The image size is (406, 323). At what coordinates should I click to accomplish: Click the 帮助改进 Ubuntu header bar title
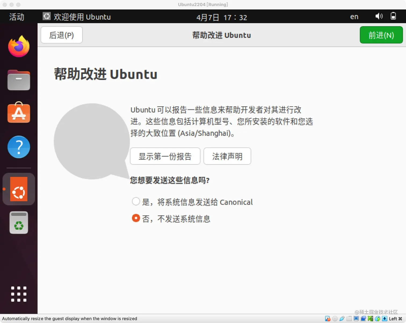coord(222,35)
